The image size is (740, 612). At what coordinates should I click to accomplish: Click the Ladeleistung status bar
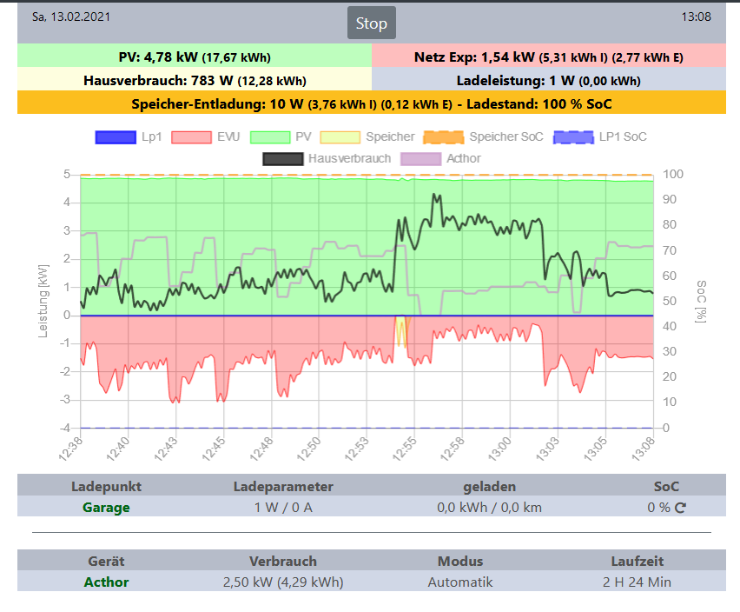pos(549,79)
